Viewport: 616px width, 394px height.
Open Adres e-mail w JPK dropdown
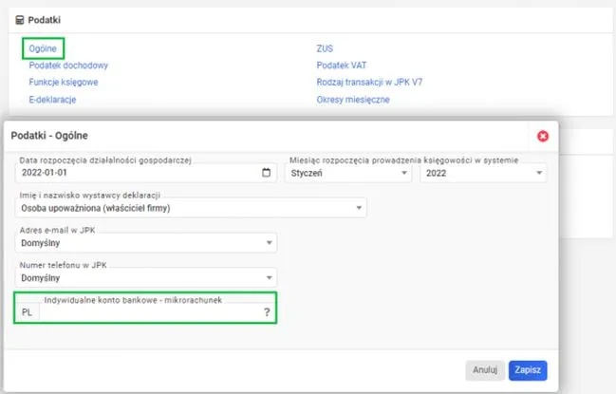pyautogui.click(x=146, y=243)
